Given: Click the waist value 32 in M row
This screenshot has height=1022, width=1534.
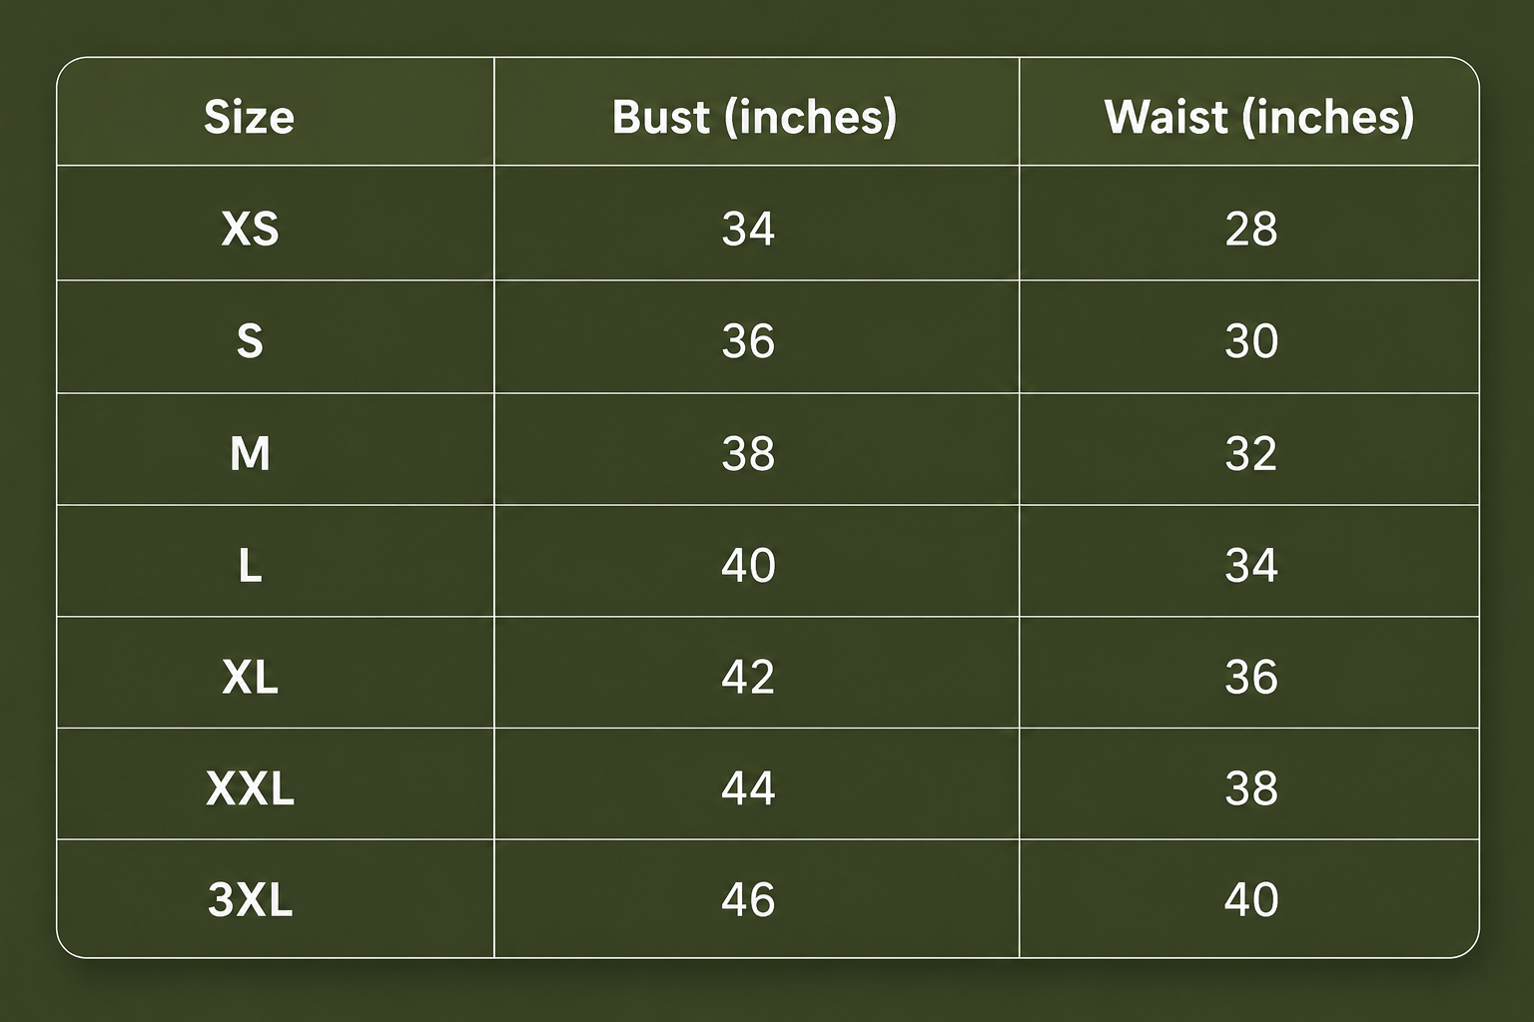Looking at the screenshot, I should tap(1251, 454).
